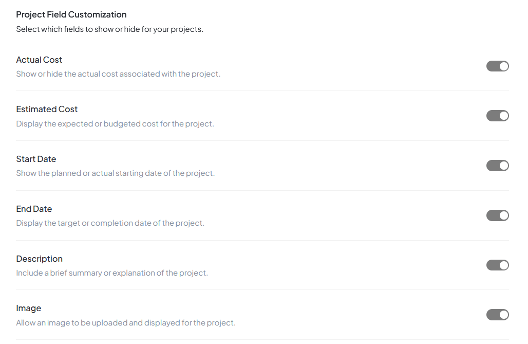Click the 'Show or hide the actual cost' text
The height and width of the screenshot is (344, 528).
pos(118,74)
